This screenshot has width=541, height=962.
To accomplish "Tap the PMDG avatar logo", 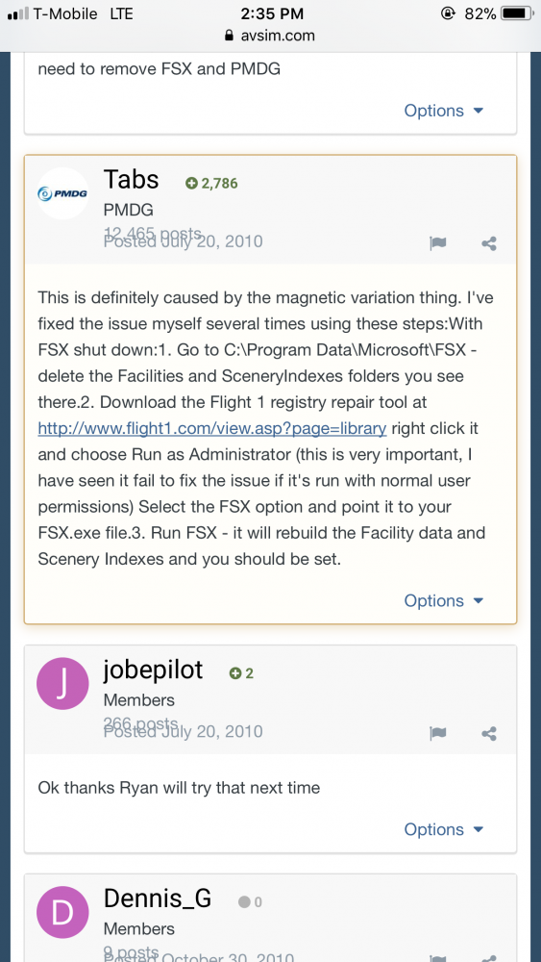I will [63, 193].
